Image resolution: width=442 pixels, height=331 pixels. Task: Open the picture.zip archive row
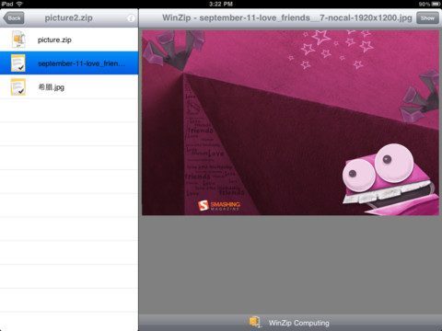(x=69, y=40)
